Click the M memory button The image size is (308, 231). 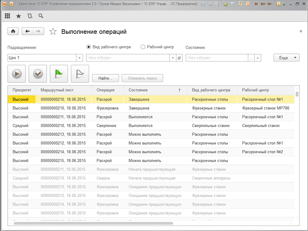pos(256,4)
